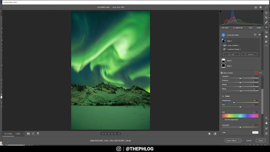Open the Snapshots panel icon
270x152 pixels.
click(x=266, y=37)
